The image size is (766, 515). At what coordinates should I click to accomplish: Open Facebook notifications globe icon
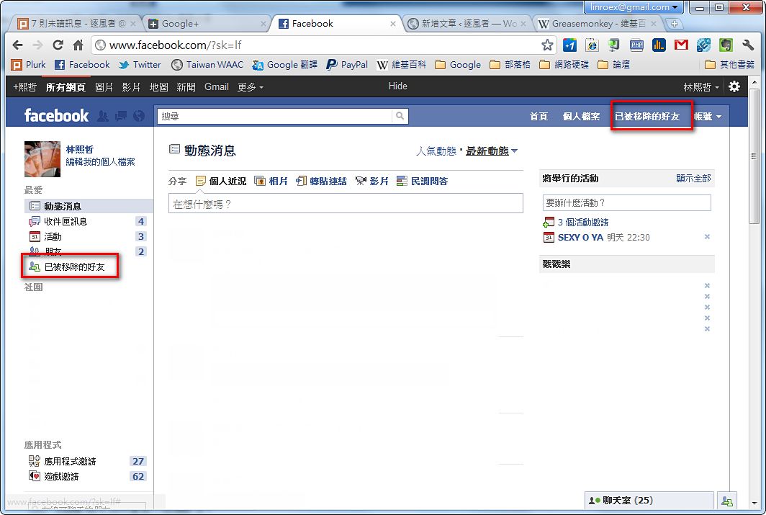[x=139, y=116]
